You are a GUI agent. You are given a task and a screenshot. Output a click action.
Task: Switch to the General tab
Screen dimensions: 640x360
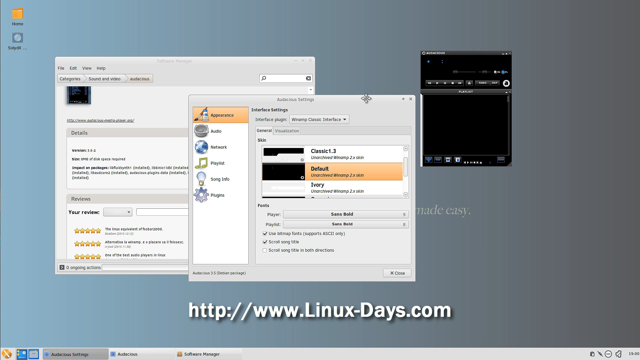pos(264,131)
